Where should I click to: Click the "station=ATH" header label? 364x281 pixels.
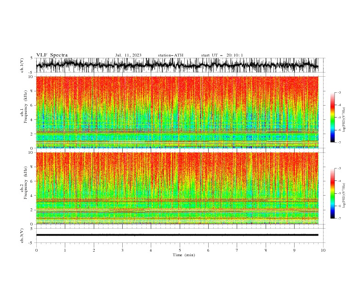[171, 55]
